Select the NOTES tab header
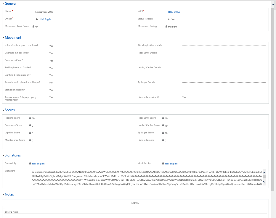 [135, 203]
